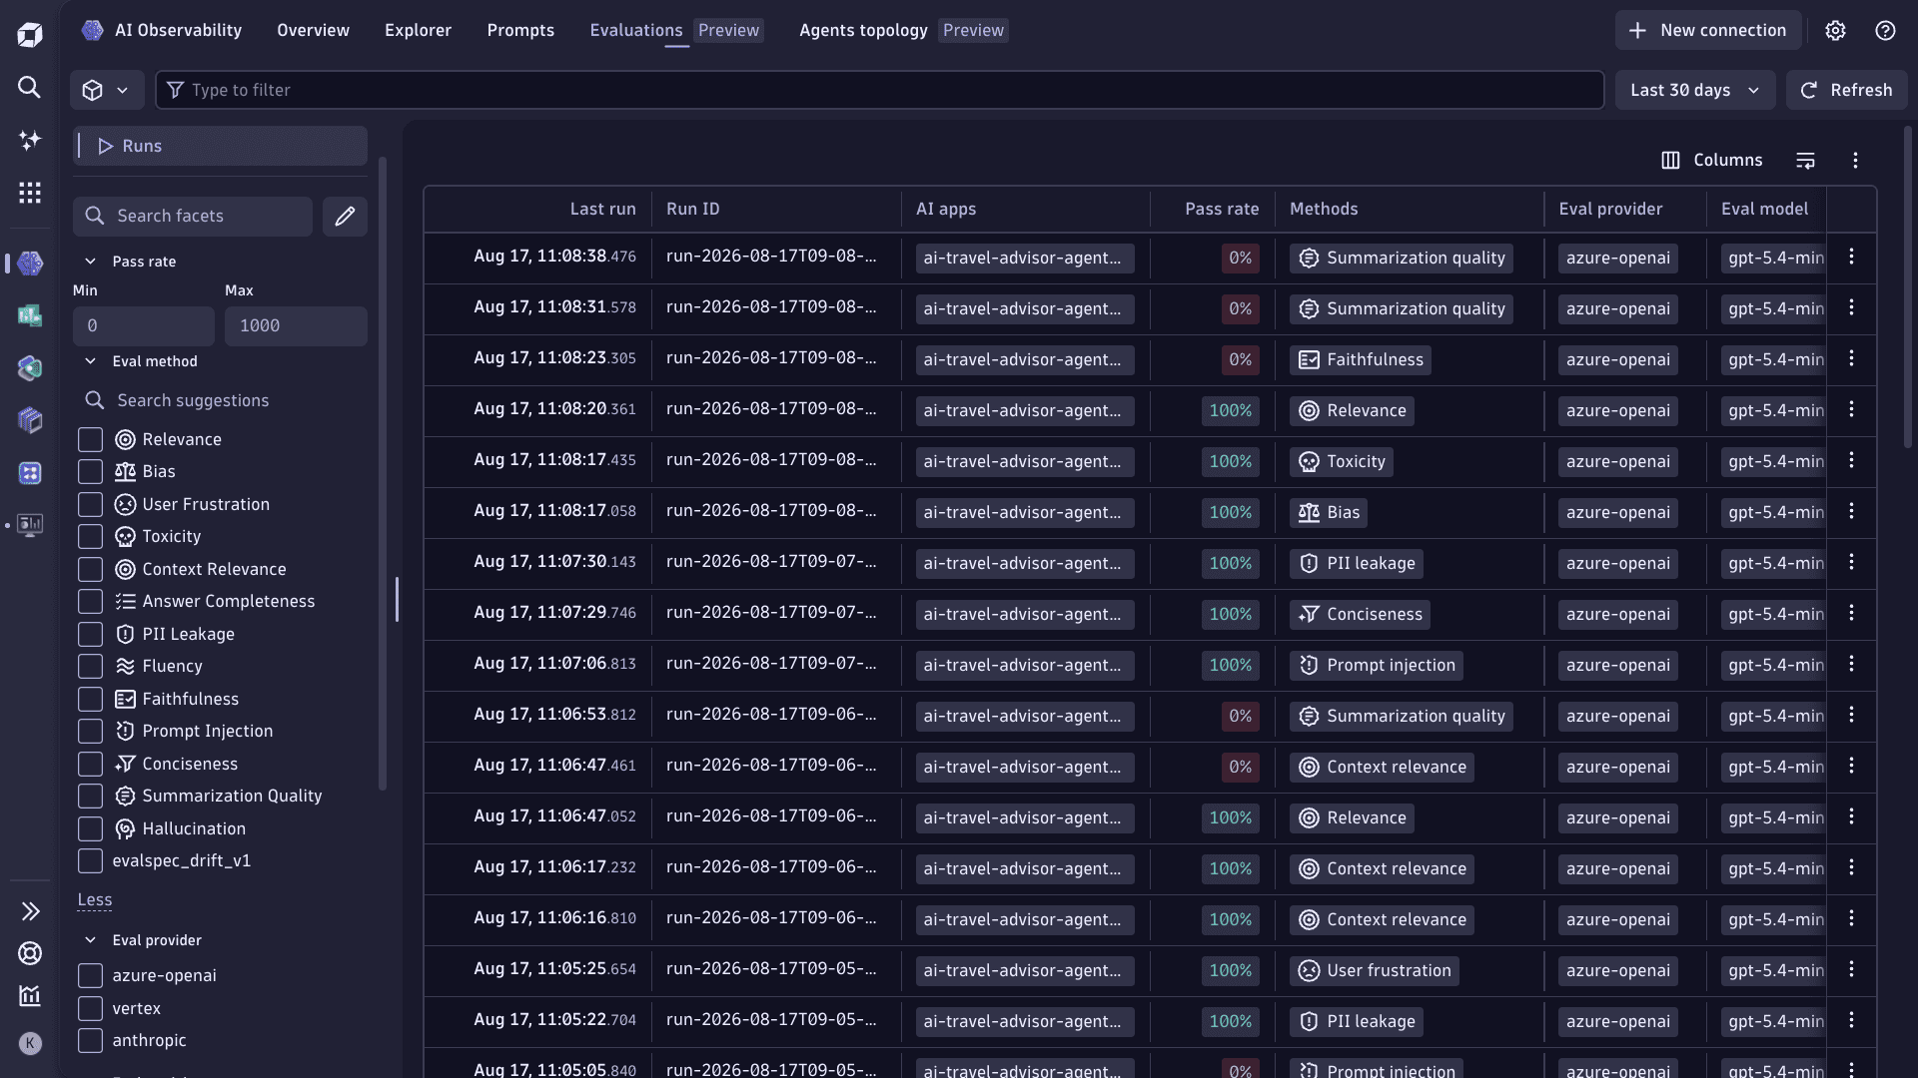Select the Runs view item
Viewport: 1918px width, 1078px height.
point(221,146)
